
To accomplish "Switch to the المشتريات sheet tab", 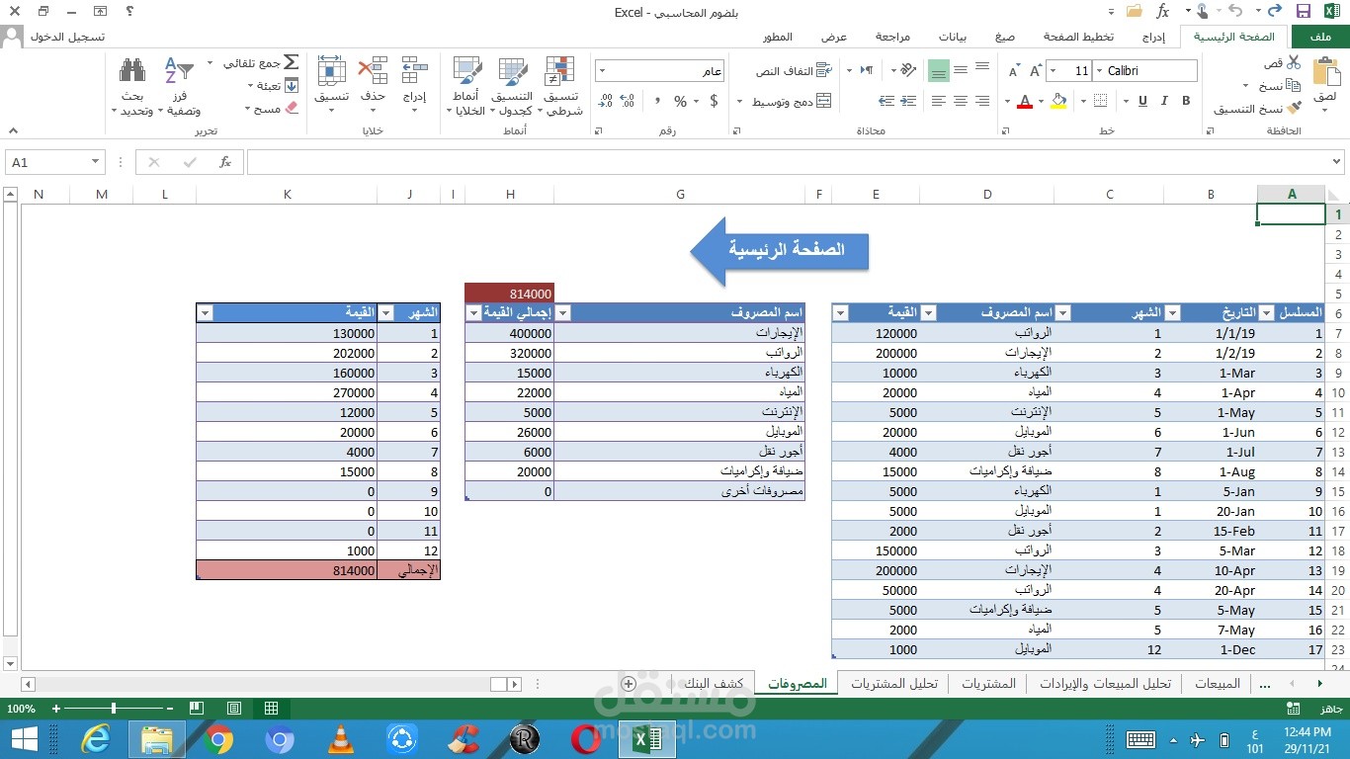I will tap(988, 684).
